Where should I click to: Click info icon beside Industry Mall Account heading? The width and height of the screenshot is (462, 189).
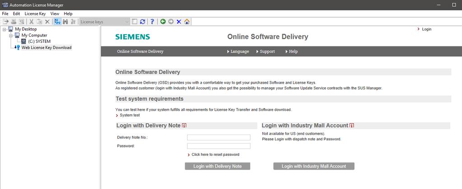point(352,126)
